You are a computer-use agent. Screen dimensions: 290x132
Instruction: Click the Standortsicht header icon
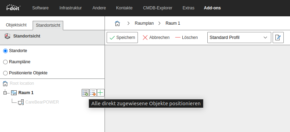click(7, 36)
